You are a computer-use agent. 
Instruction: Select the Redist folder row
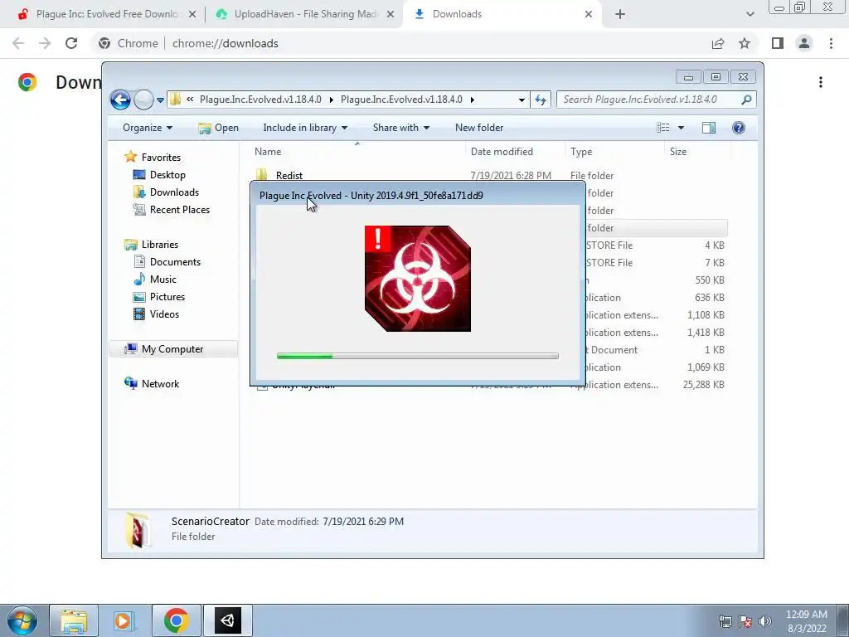[x=490, y=176]
